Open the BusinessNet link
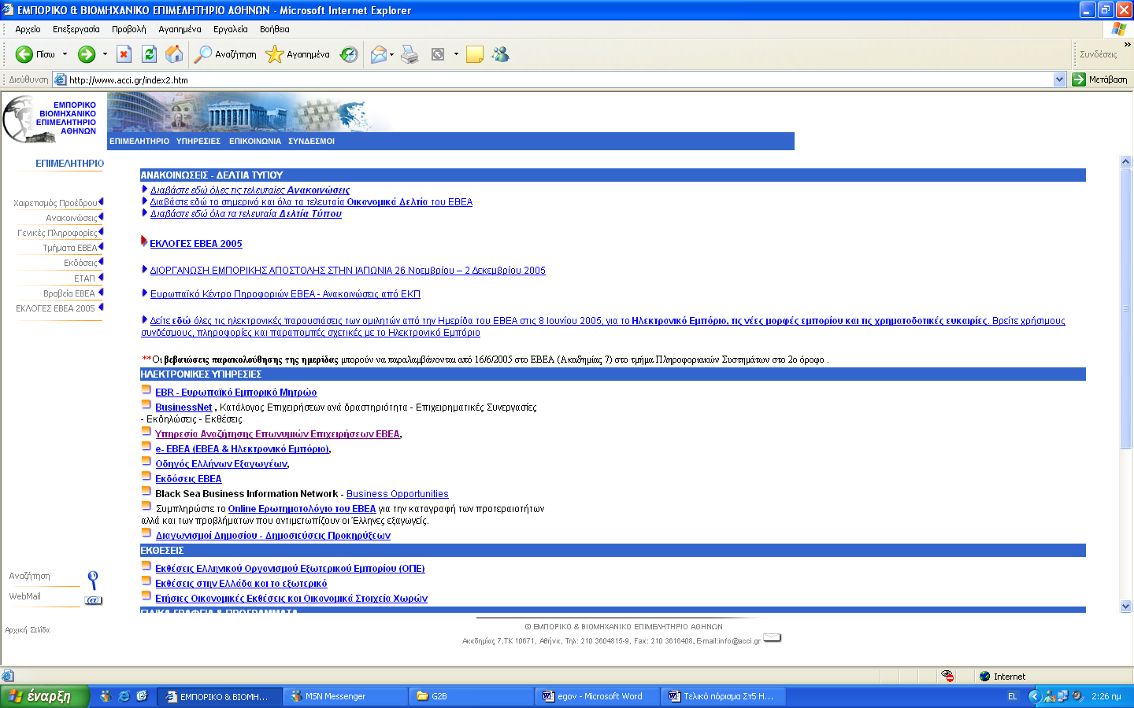 (x=183, y=407)
